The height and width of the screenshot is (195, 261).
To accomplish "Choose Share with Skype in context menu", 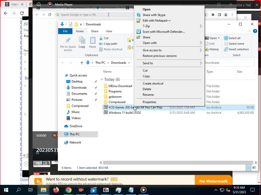I will click(x=154, y=15).
